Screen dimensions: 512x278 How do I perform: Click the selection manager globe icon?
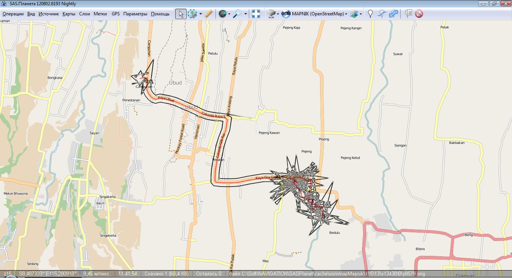[x=223, y=14]
